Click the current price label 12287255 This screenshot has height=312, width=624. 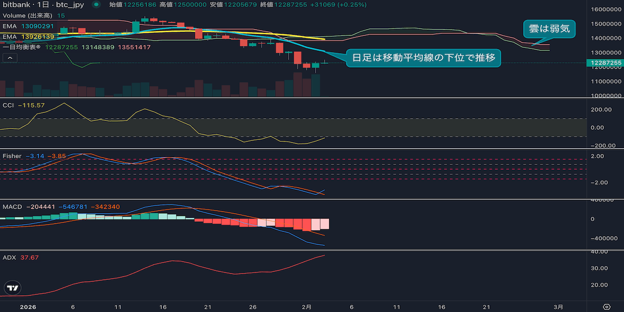point(604,63)
